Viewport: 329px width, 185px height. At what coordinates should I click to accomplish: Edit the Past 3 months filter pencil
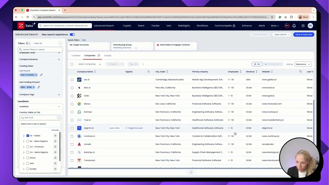(x=41, y=75)
